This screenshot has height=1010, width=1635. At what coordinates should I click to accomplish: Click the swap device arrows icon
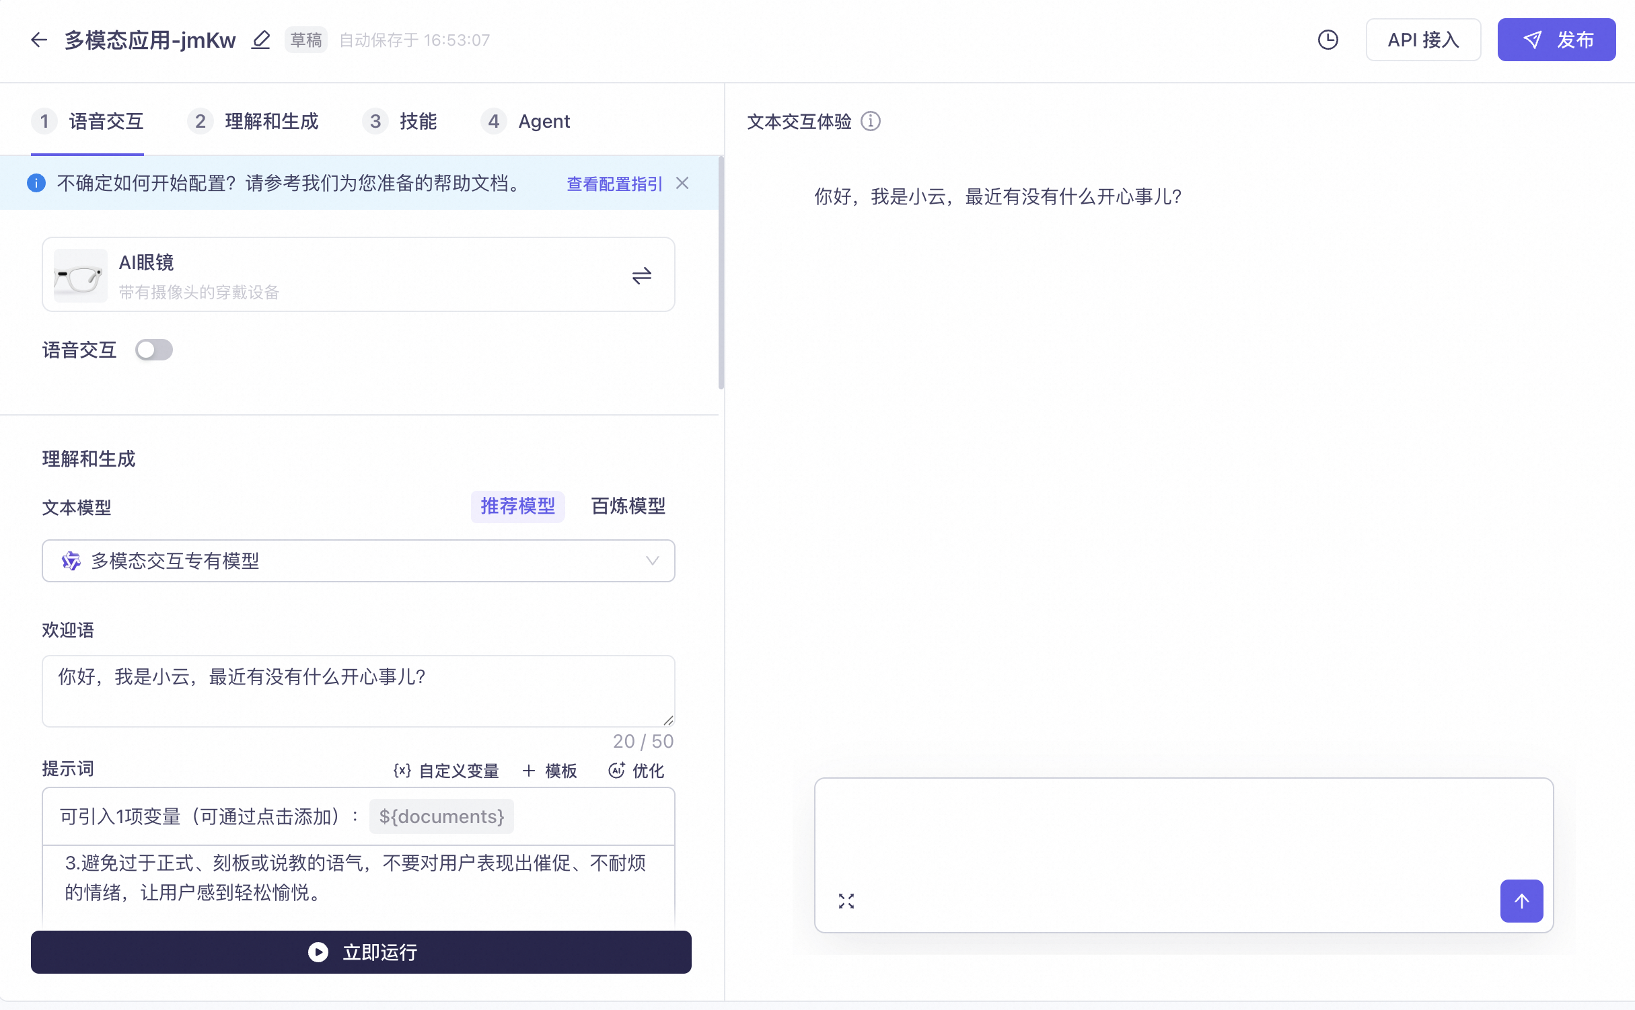641,275
